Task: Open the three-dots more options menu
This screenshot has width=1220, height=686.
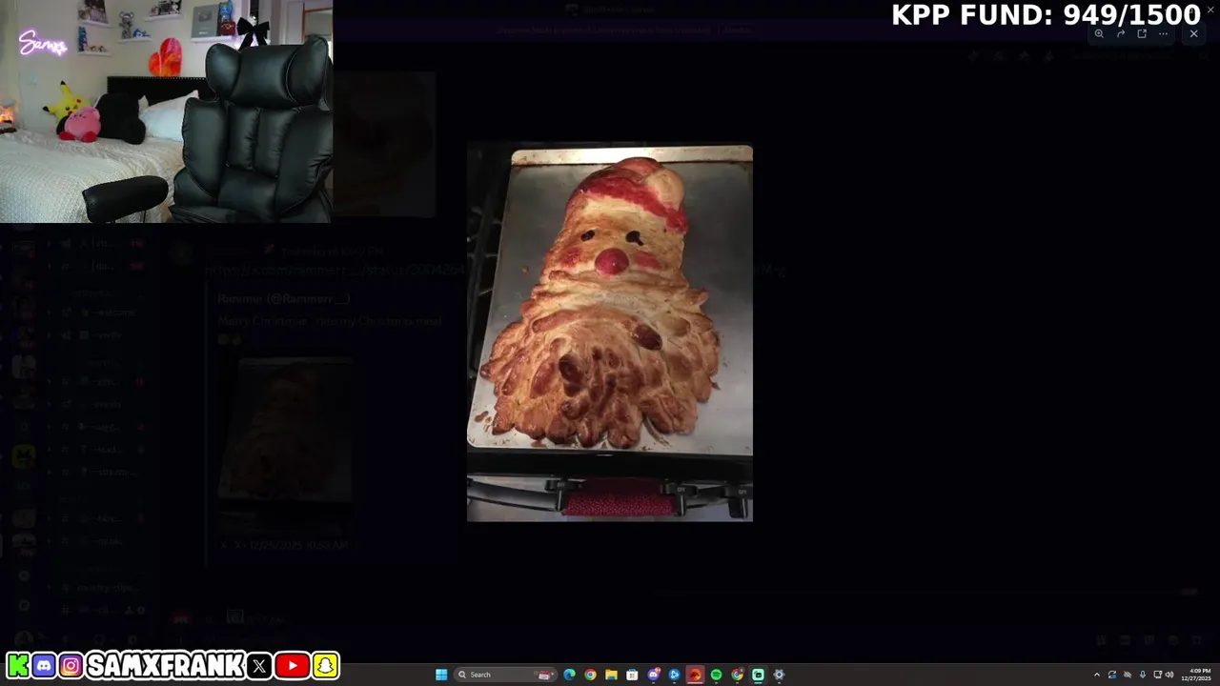Action: click(1163, 33)
